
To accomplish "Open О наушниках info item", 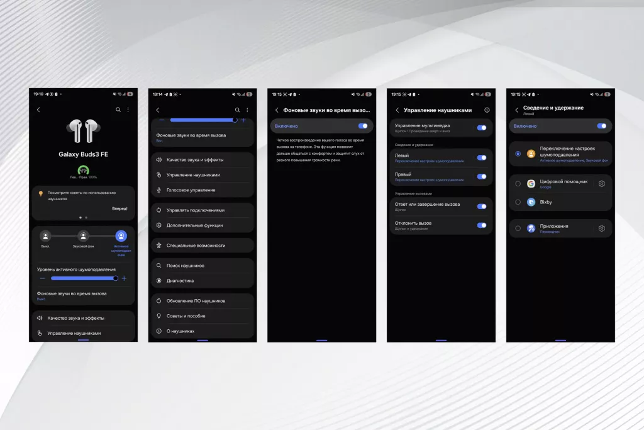I will tap(203, 331).
